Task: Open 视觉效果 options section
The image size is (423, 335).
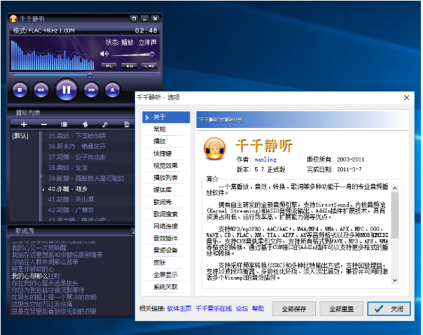Action: click(x=166, y=166)
